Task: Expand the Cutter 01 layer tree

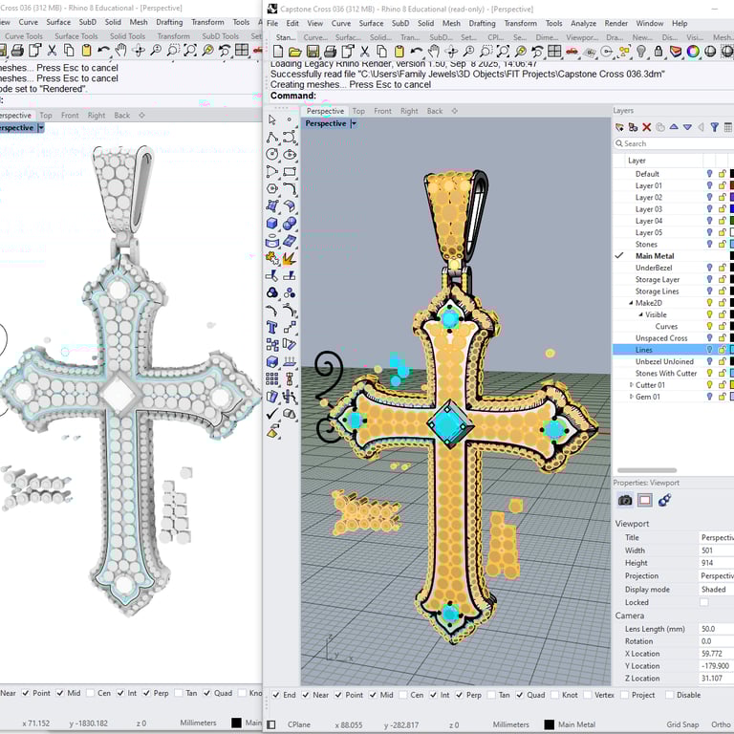Action: [x=631, y=385]
